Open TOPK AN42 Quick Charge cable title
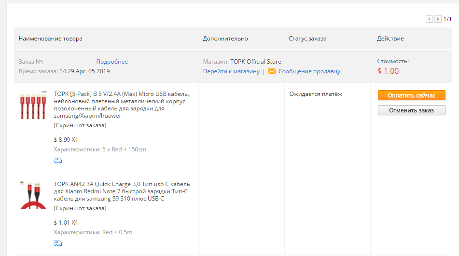Viewport: 459px width, 256px height. click(122, 191)
